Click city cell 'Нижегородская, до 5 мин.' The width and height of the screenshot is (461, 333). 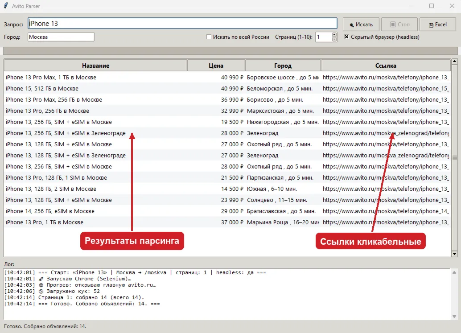pos(283,122)
